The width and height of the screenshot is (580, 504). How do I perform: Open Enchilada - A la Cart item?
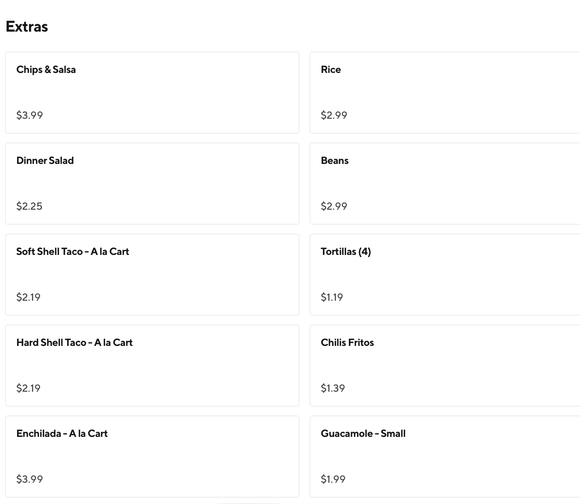[x=152, y=457]
